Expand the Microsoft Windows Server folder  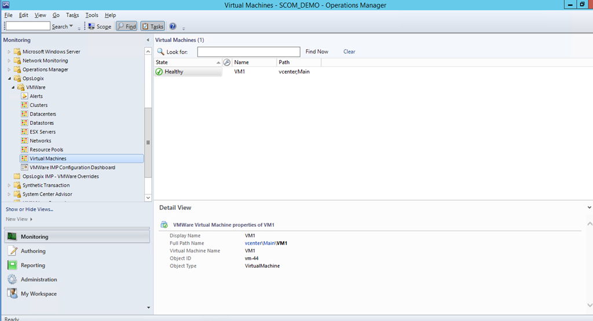coord(9,52)
